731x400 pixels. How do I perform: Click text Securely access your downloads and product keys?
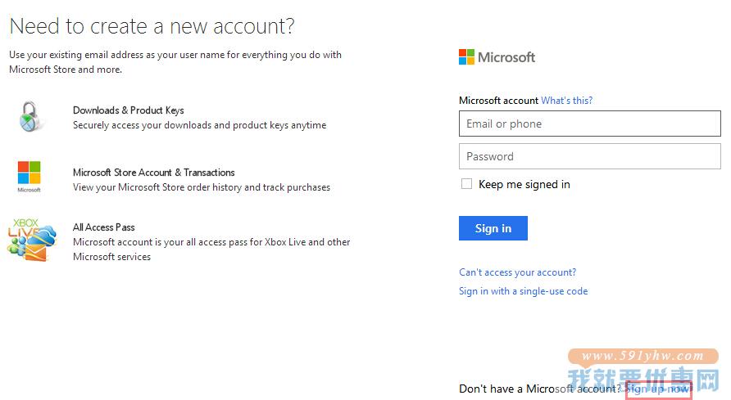(199, 125)
